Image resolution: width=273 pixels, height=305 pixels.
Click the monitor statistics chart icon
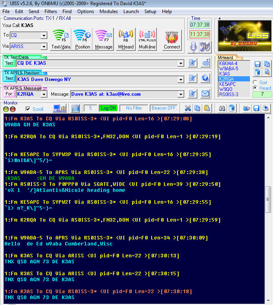[x=60, y=108]
